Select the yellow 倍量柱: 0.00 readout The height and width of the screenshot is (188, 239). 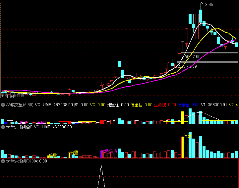(142, 105)
